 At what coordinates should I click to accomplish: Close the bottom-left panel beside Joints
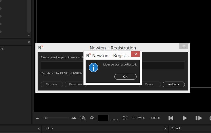39,129
